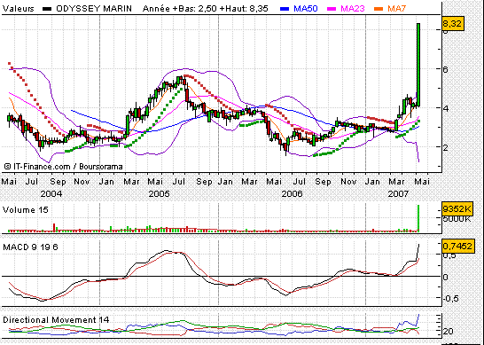484x345 pixels.
Task: Click the 9352K volume value box
Action: coord(457,209)
